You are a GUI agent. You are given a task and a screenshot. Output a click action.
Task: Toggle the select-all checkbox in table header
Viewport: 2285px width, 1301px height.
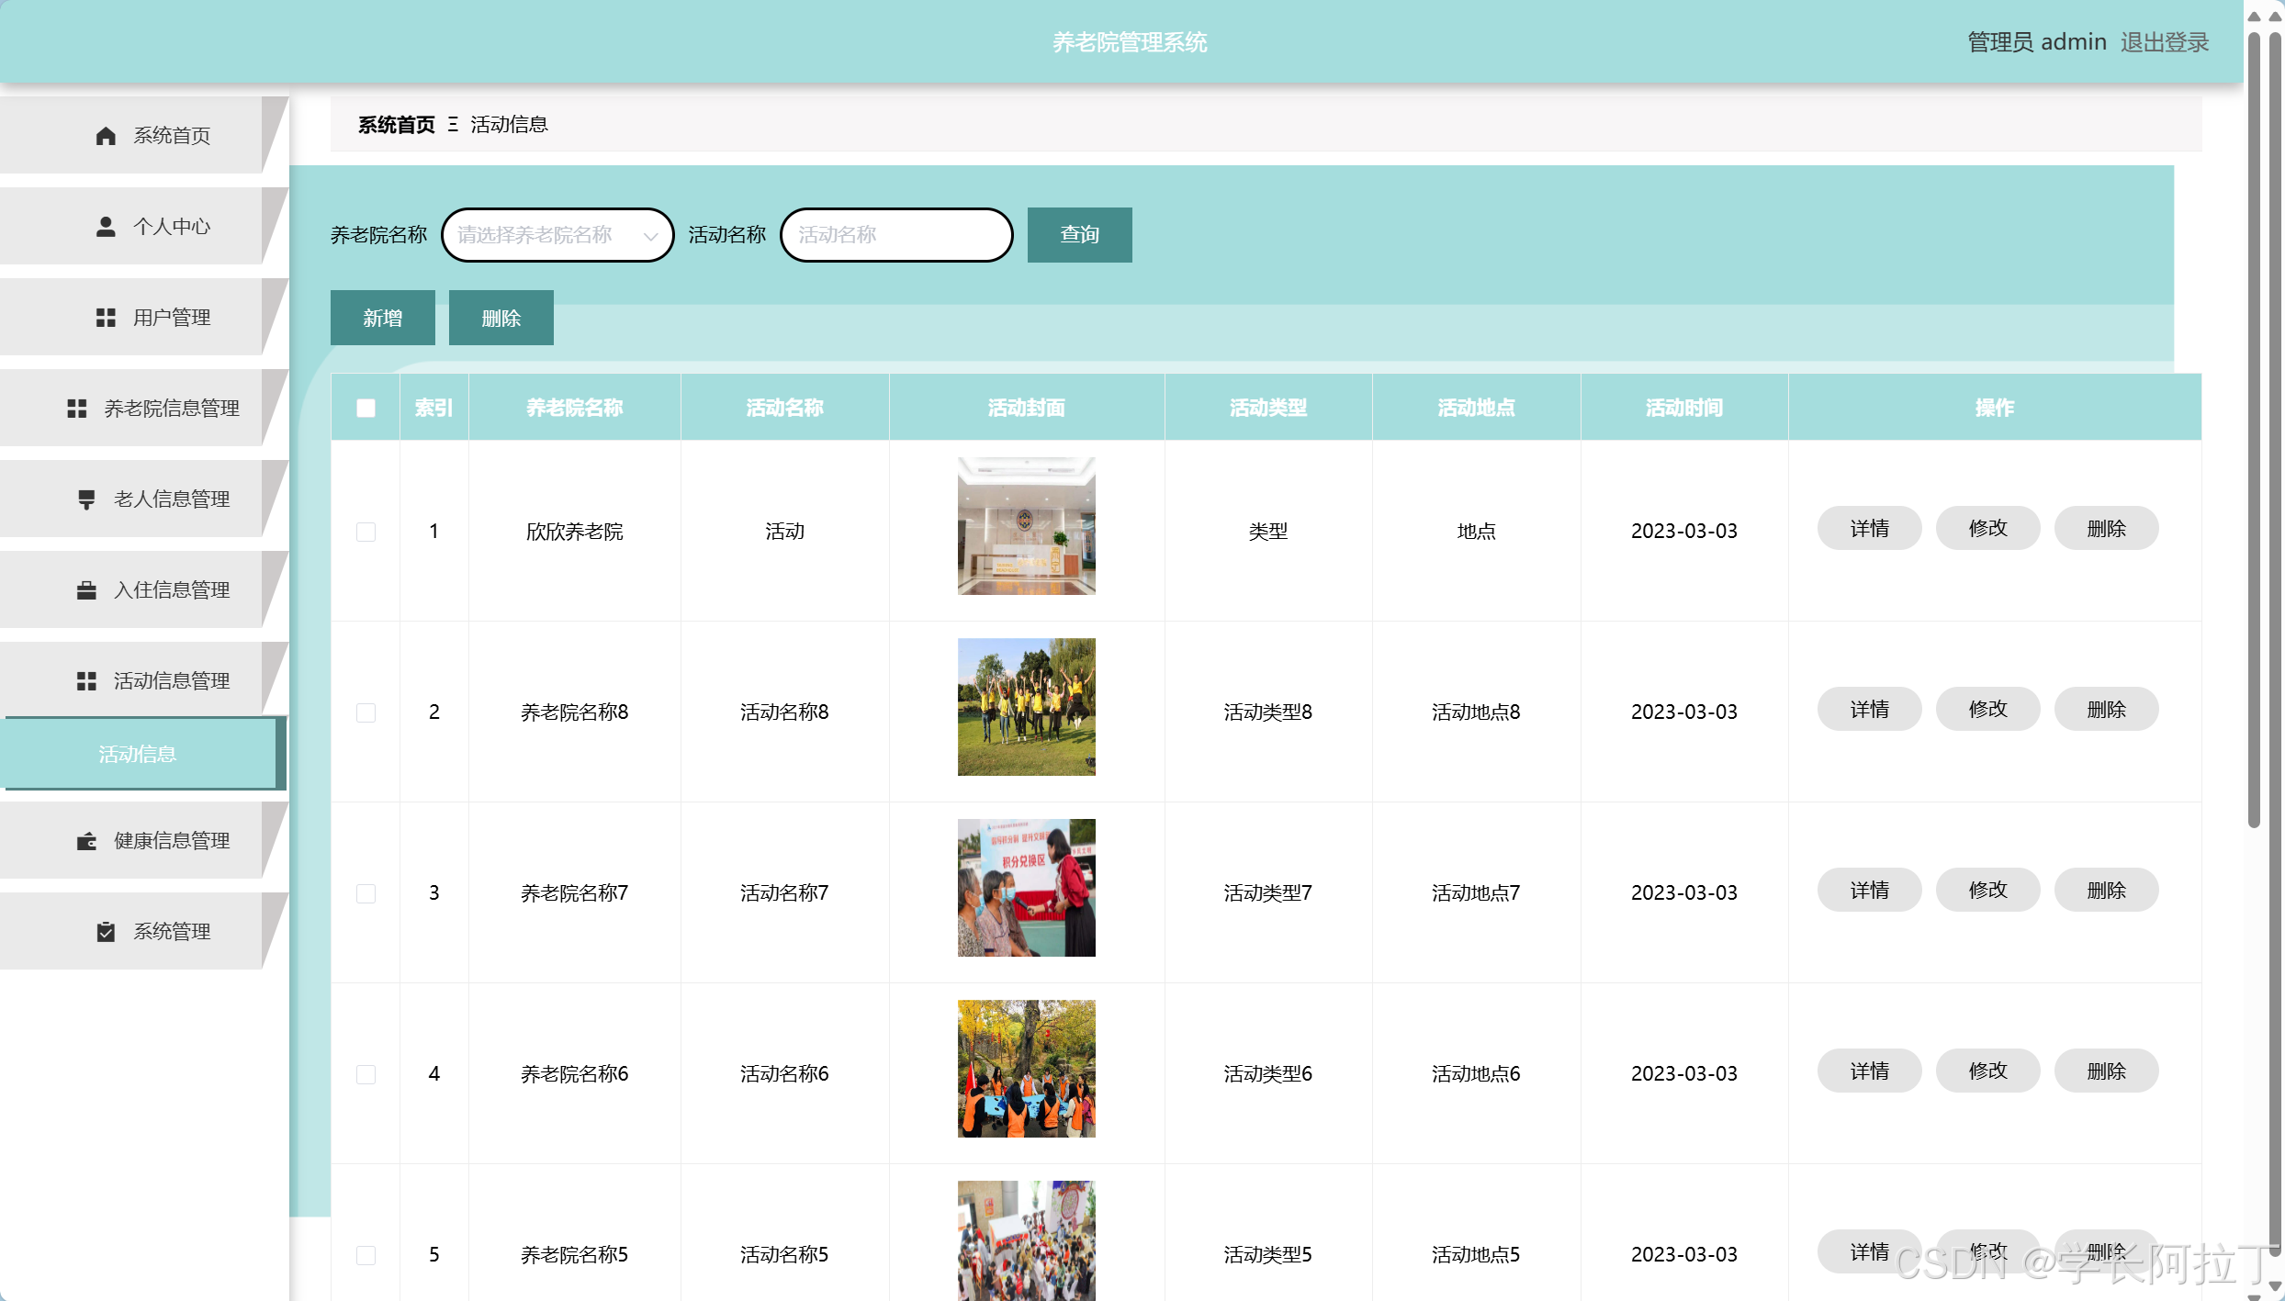coord(366,408)
